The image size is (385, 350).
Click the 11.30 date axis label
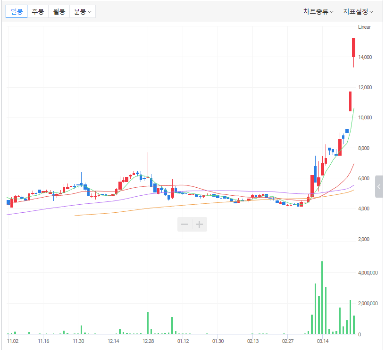click(x=78, y=341)
